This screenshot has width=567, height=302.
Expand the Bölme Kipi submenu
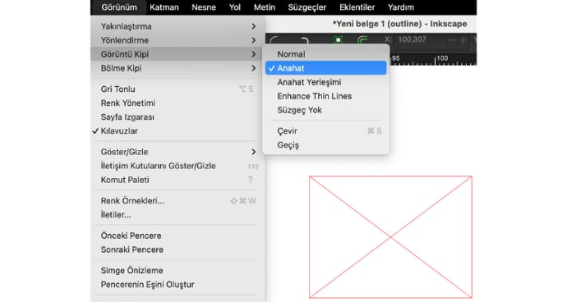(x=178, y=68)
